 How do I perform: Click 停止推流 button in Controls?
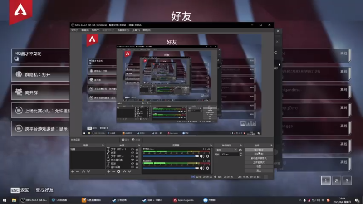[x=259, y=150]
